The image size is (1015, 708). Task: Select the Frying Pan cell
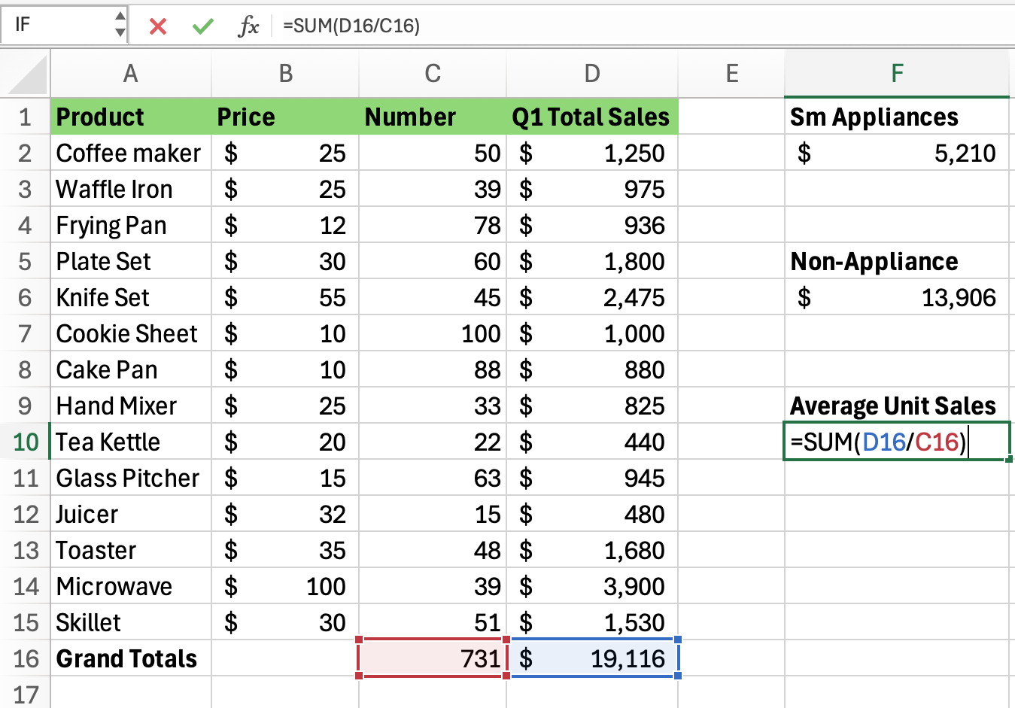point(131,225)
